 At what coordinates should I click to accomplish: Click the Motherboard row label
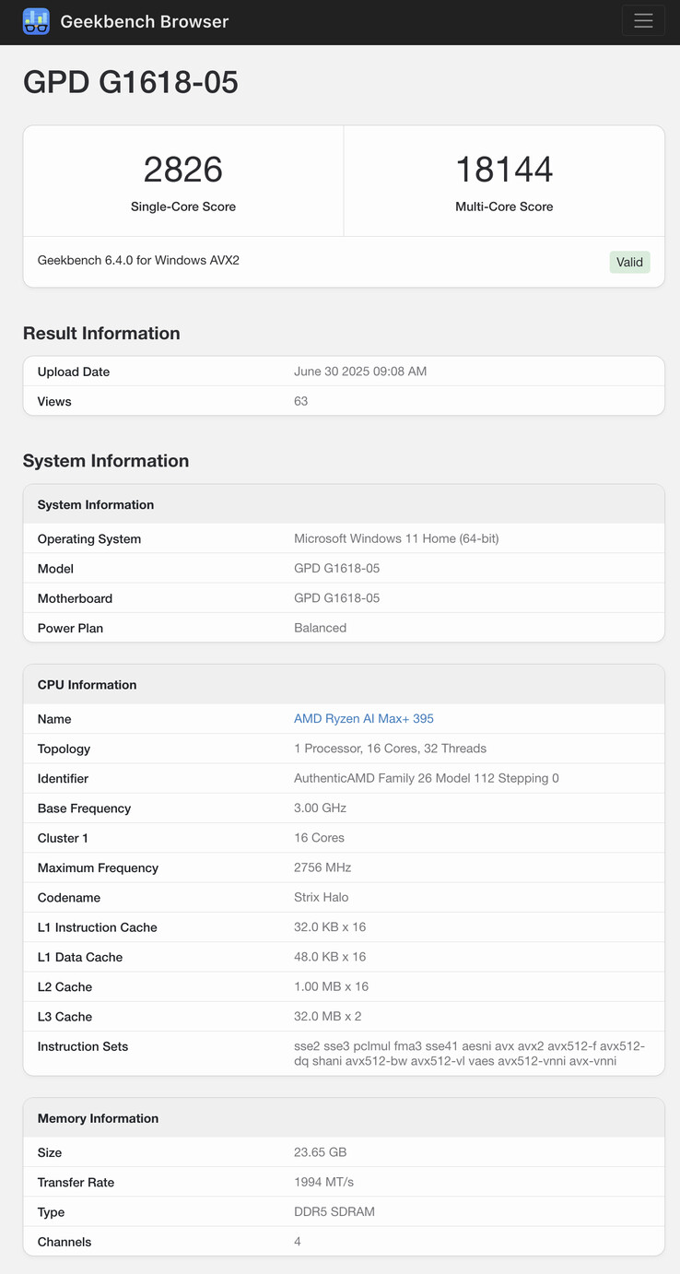(75, 598)
